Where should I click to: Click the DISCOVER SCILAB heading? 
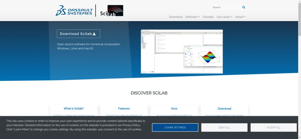pyautogui.click(x=149, y=93)
